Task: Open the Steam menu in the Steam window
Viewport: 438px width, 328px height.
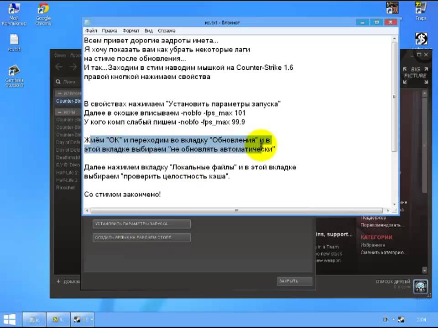Action: click(60, 55)
